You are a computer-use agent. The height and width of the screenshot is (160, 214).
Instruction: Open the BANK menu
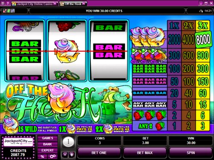[x=48, y=144]
